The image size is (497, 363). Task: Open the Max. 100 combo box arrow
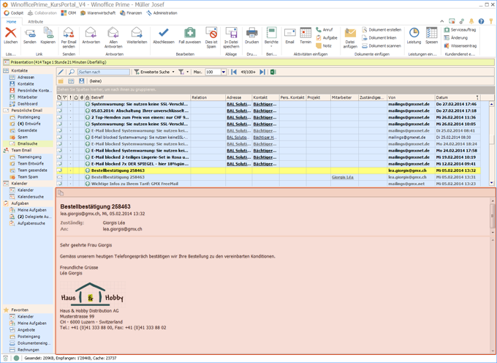pyautogui.click(x=224, y=72)
